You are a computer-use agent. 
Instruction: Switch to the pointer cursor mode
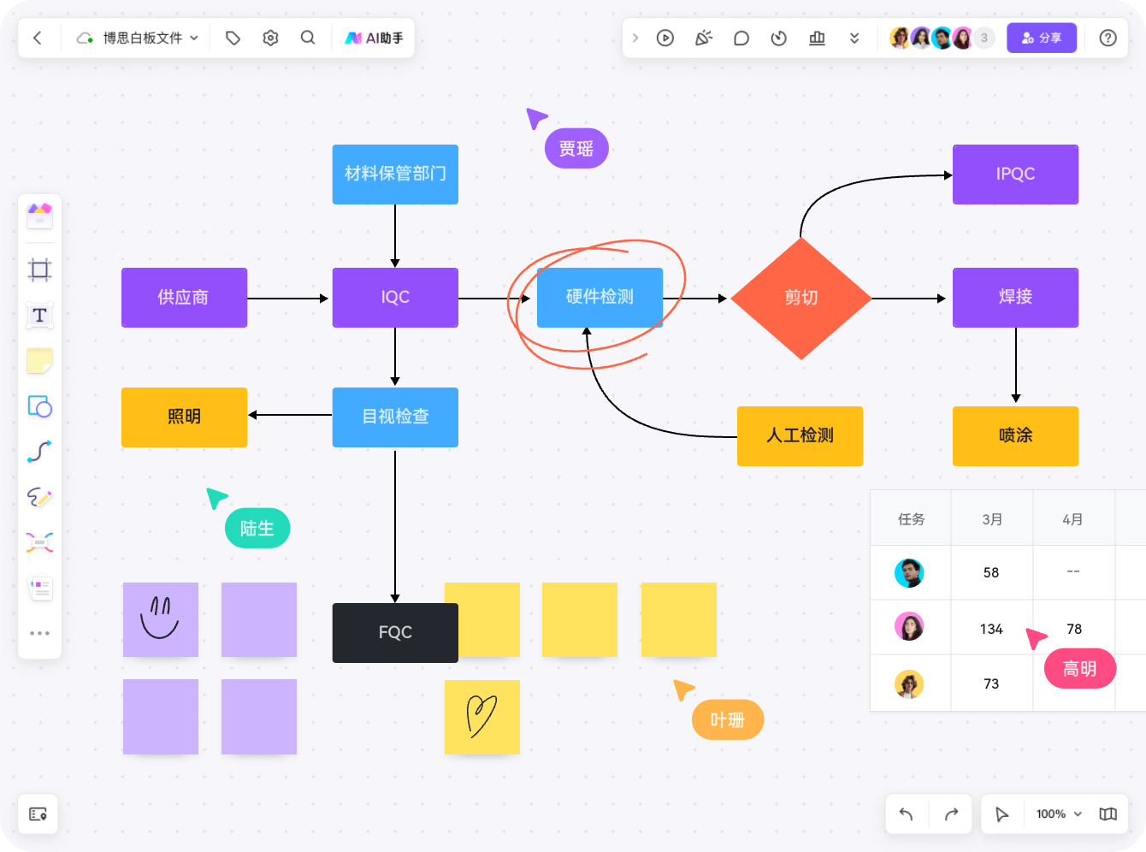click(1002, 814)
